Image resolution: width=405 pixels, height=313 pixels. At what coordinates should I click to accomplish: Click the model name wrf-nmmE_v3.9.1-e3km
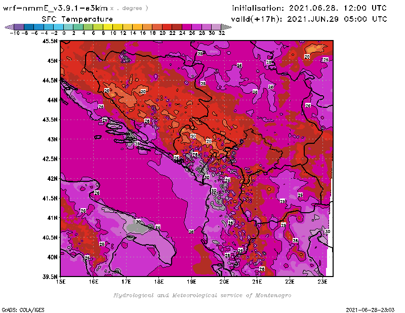click(55, 9)
